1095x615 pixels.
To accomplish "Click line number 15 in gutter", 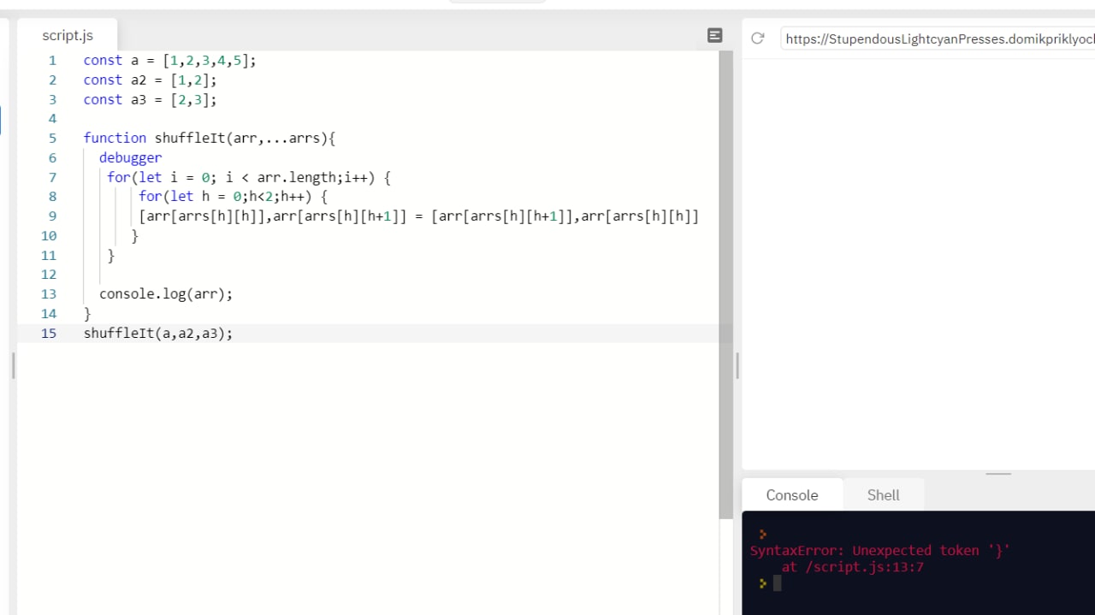I will click(49, 333).
